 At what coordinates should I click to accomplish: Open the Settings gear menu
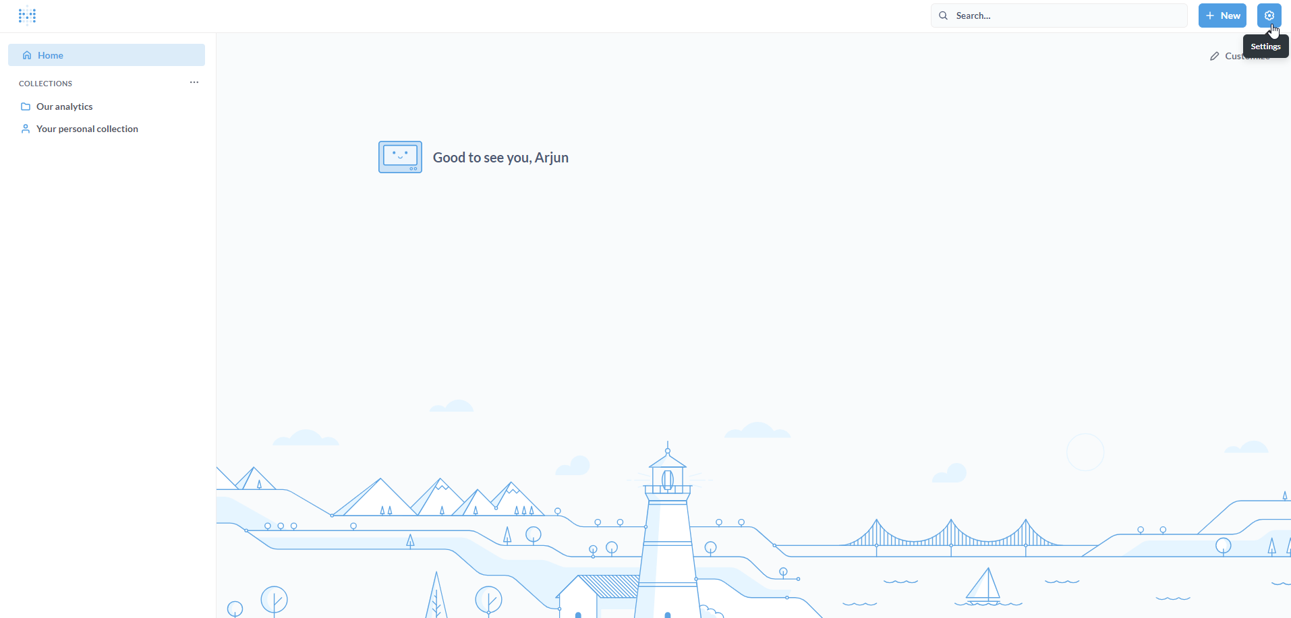coord(1269,16)
